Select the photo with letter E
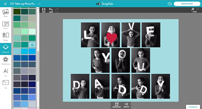 151,35
